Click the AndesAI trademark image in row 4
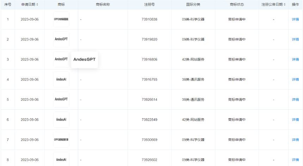 [x=61, y=79]
